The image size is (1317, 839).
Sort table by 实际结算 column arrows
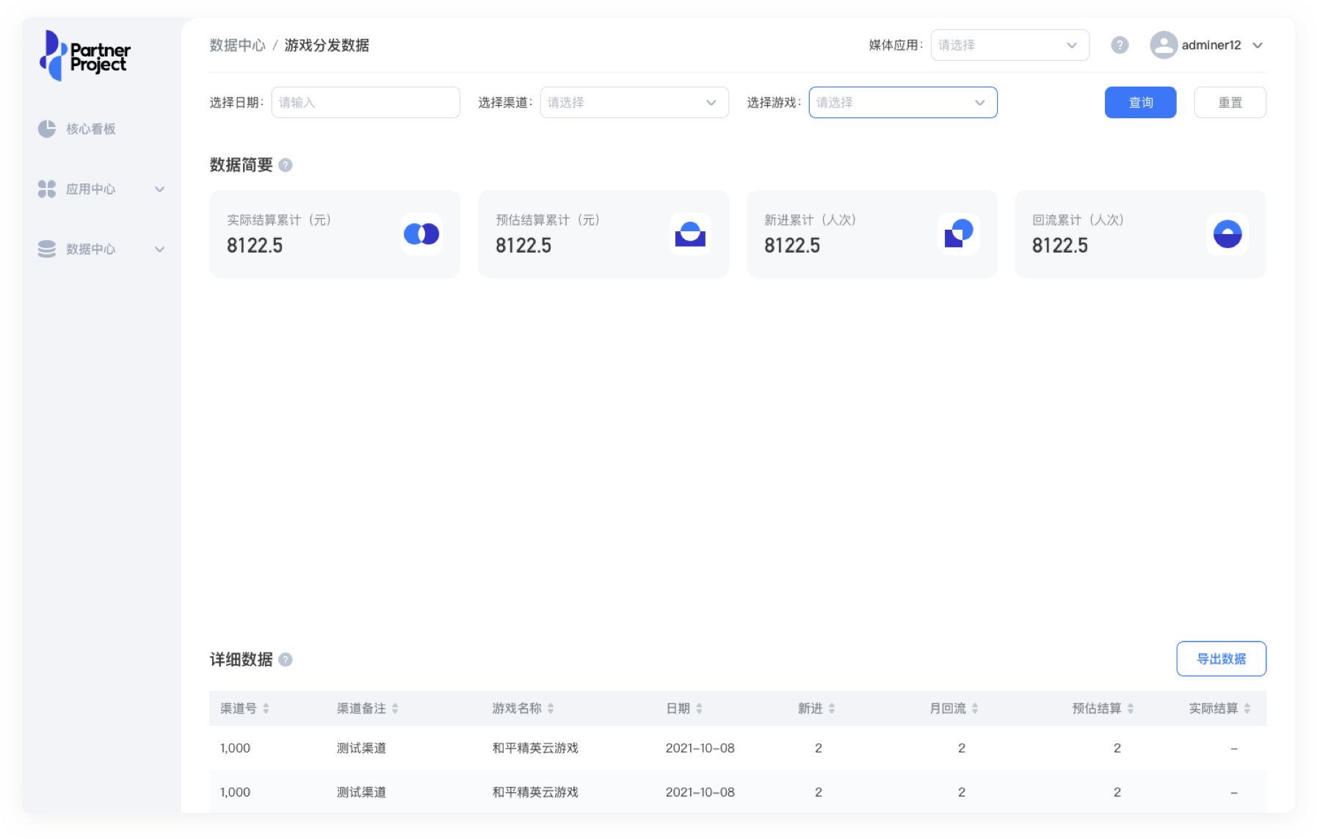(1247, 708)
